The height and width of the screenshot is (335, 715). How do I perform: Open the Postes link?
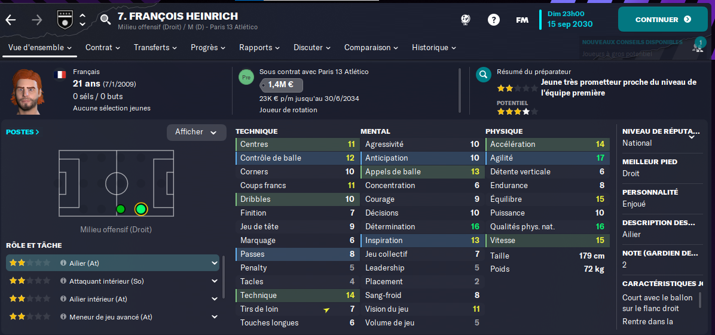pyautogui.click(x=22, y=132)
